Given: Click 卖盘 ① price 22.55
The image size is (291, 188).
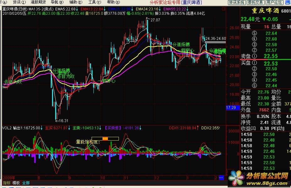Looking at the screenshot, I should (x=271, y=56).
